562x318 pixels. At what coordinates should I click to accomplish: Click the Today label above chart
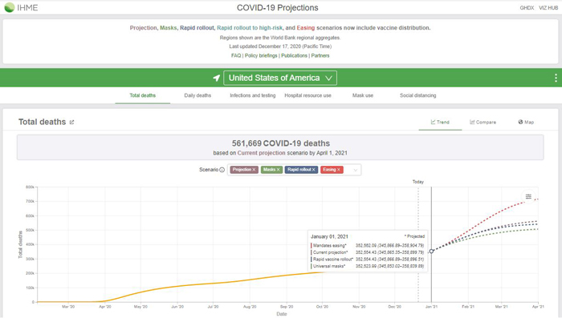(x=418, y=182)
